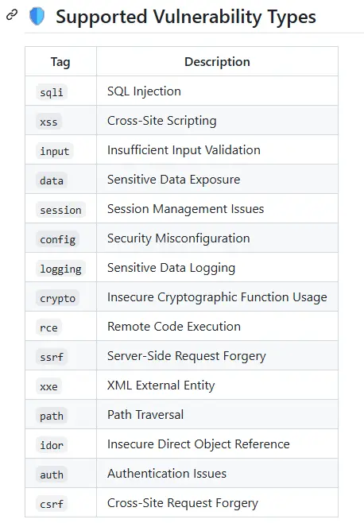This screenshot has height=523, width=364.
Task: Click the idor tag code
Action: (52, 445)
